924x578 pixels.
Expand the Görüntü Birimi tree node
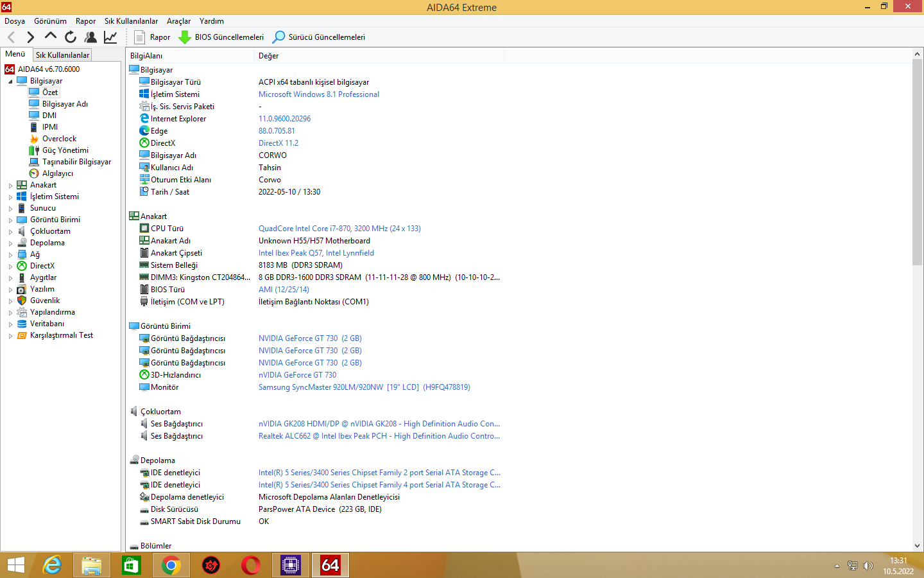(x=10, y=220)
